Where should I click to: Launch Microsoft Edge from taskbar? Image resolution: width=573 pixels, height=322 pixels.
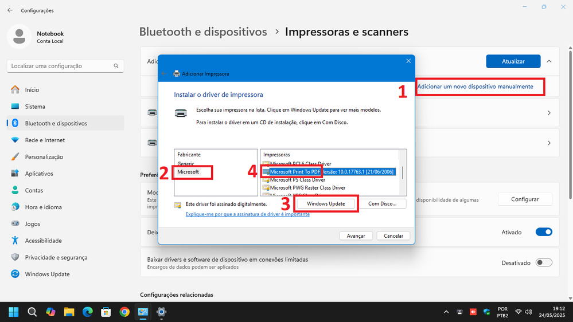[x=88, y=312]
